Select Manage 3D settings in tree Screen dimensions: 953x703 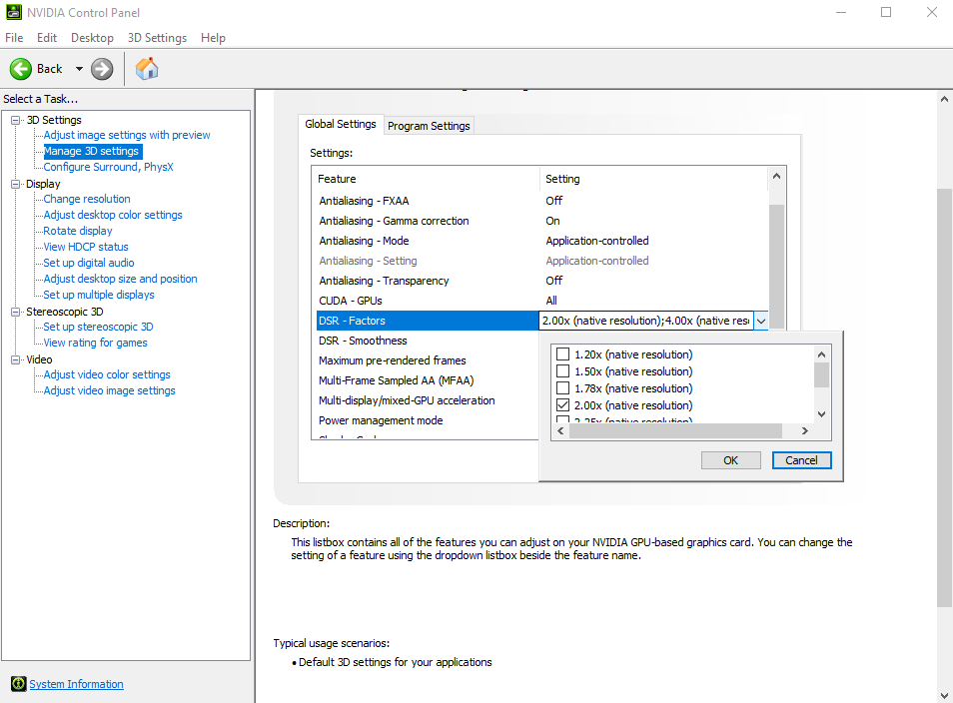91,151
